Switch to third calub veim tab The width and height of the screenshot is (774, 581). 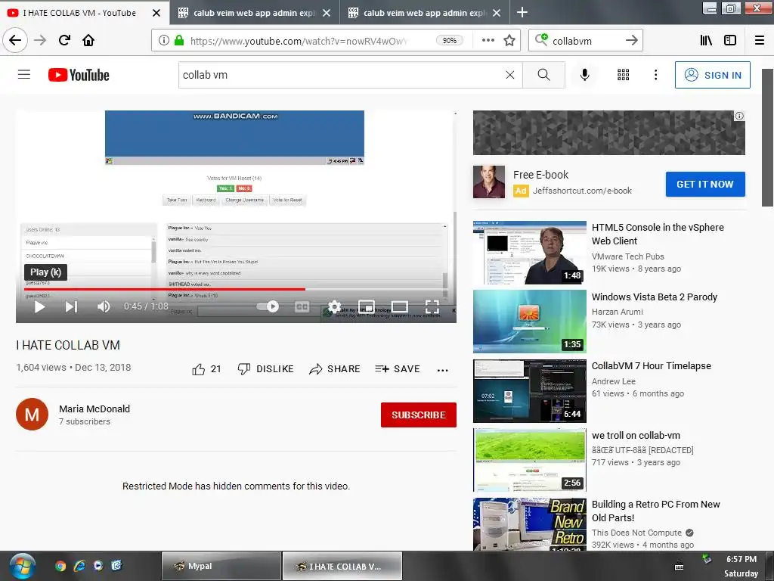tap(423, 13)
